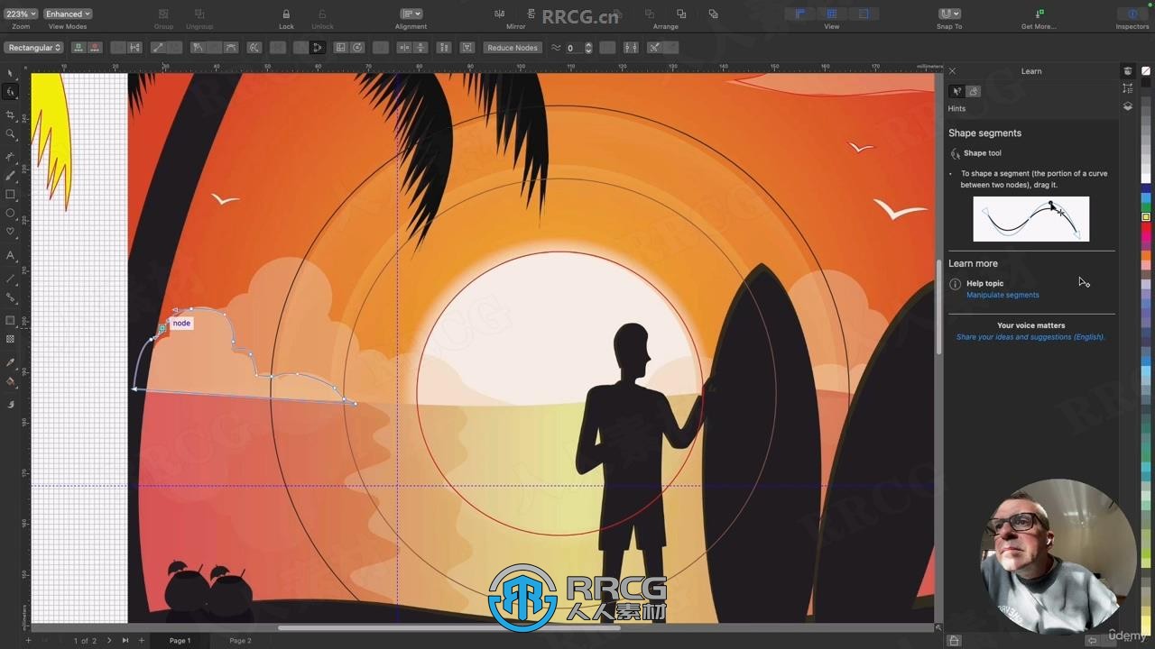Select the Artistic Media brush tool
This screenshot has width=1155, height=649.
(11, 176)
